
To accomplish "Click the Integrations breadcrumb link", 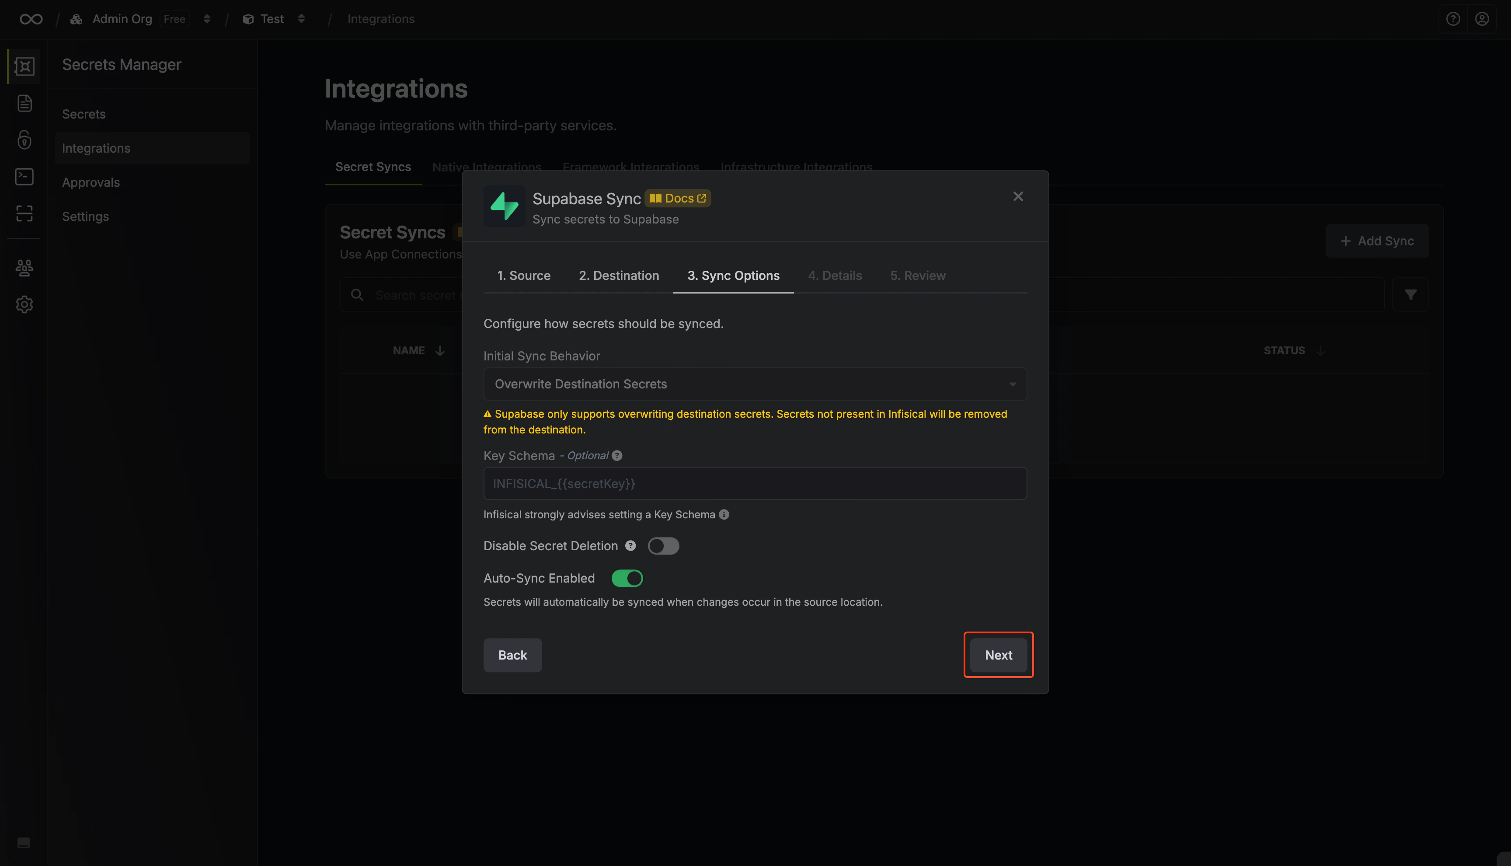I will (380, 19).
